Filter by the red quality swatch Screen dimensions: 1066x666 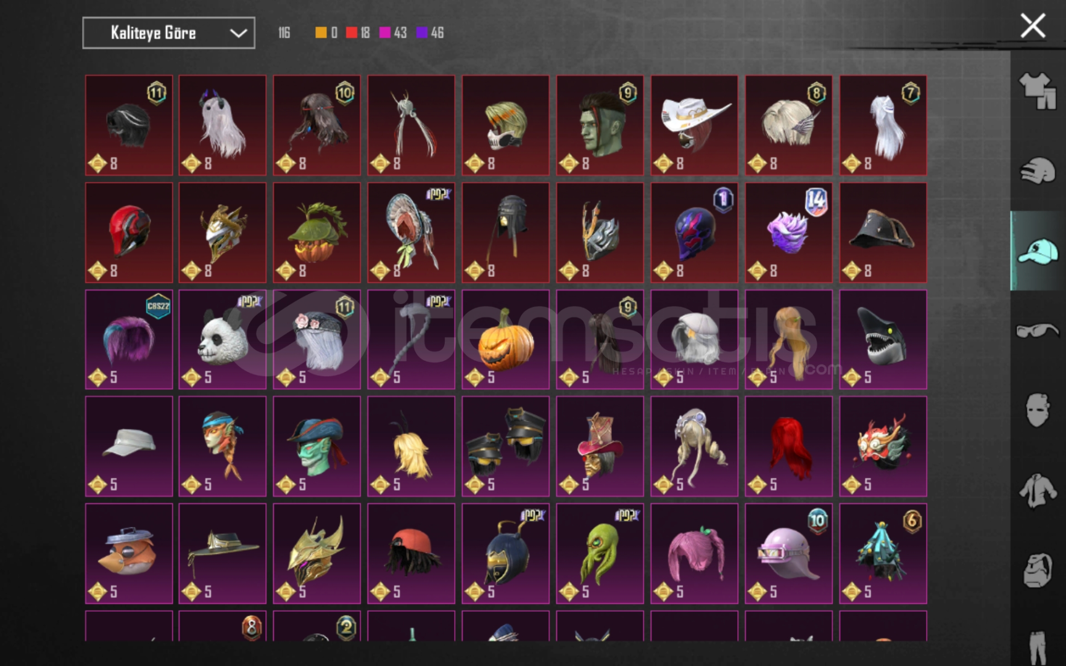pos(351,33)
